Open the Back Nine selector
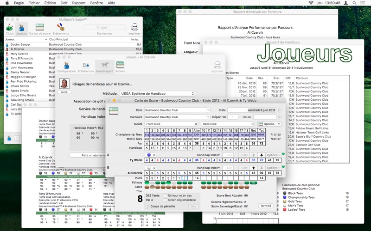 [228, 124]
